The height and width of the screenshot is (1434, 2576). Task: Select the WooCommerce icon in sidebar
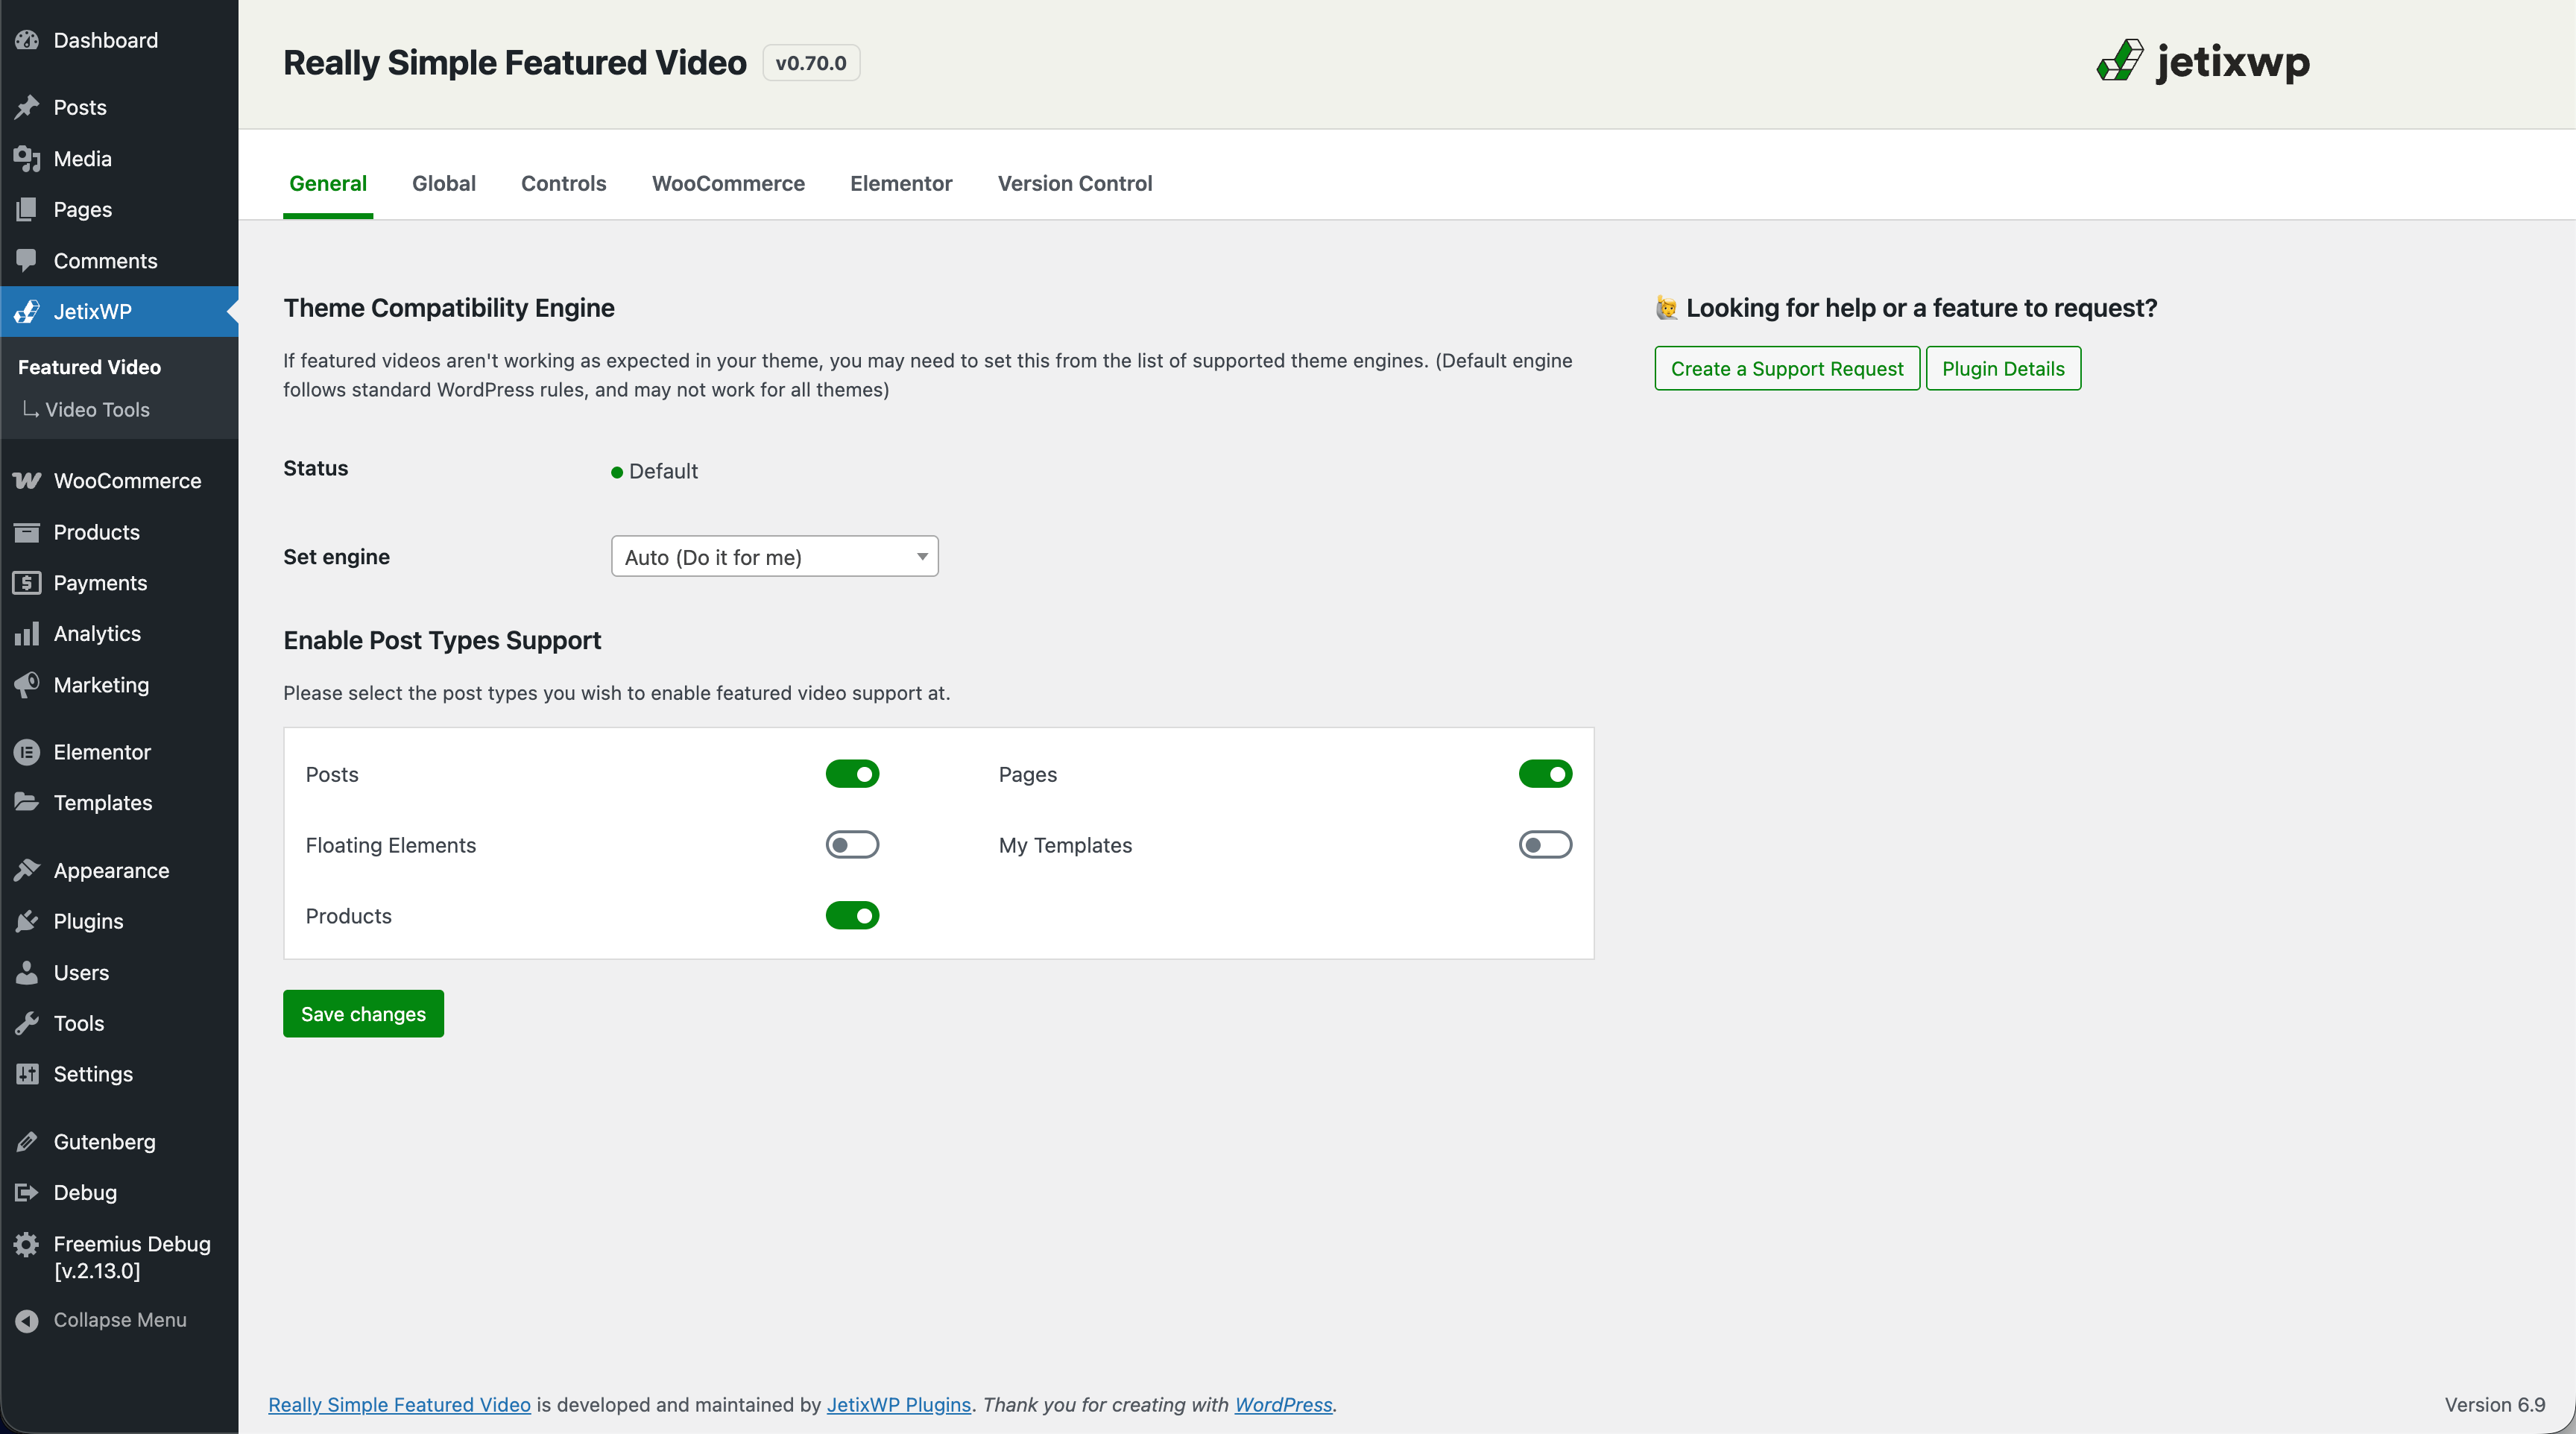click(27, 480)
